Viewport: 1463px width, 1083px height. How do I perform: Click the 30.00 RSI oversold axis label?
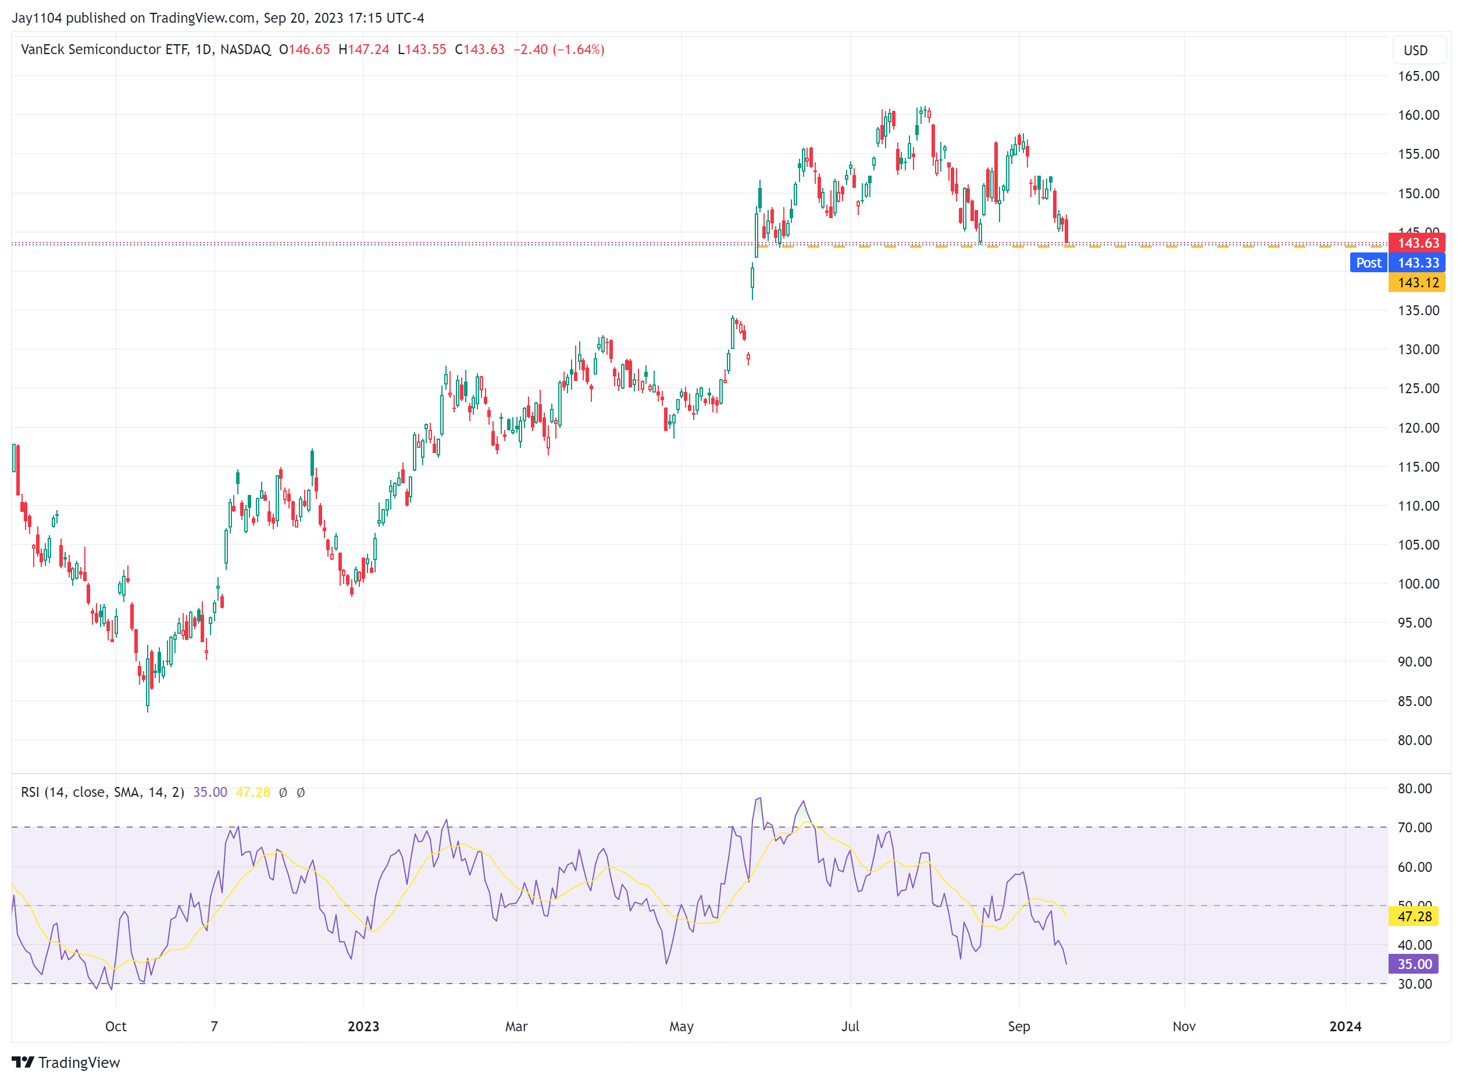pos(1415,984)
